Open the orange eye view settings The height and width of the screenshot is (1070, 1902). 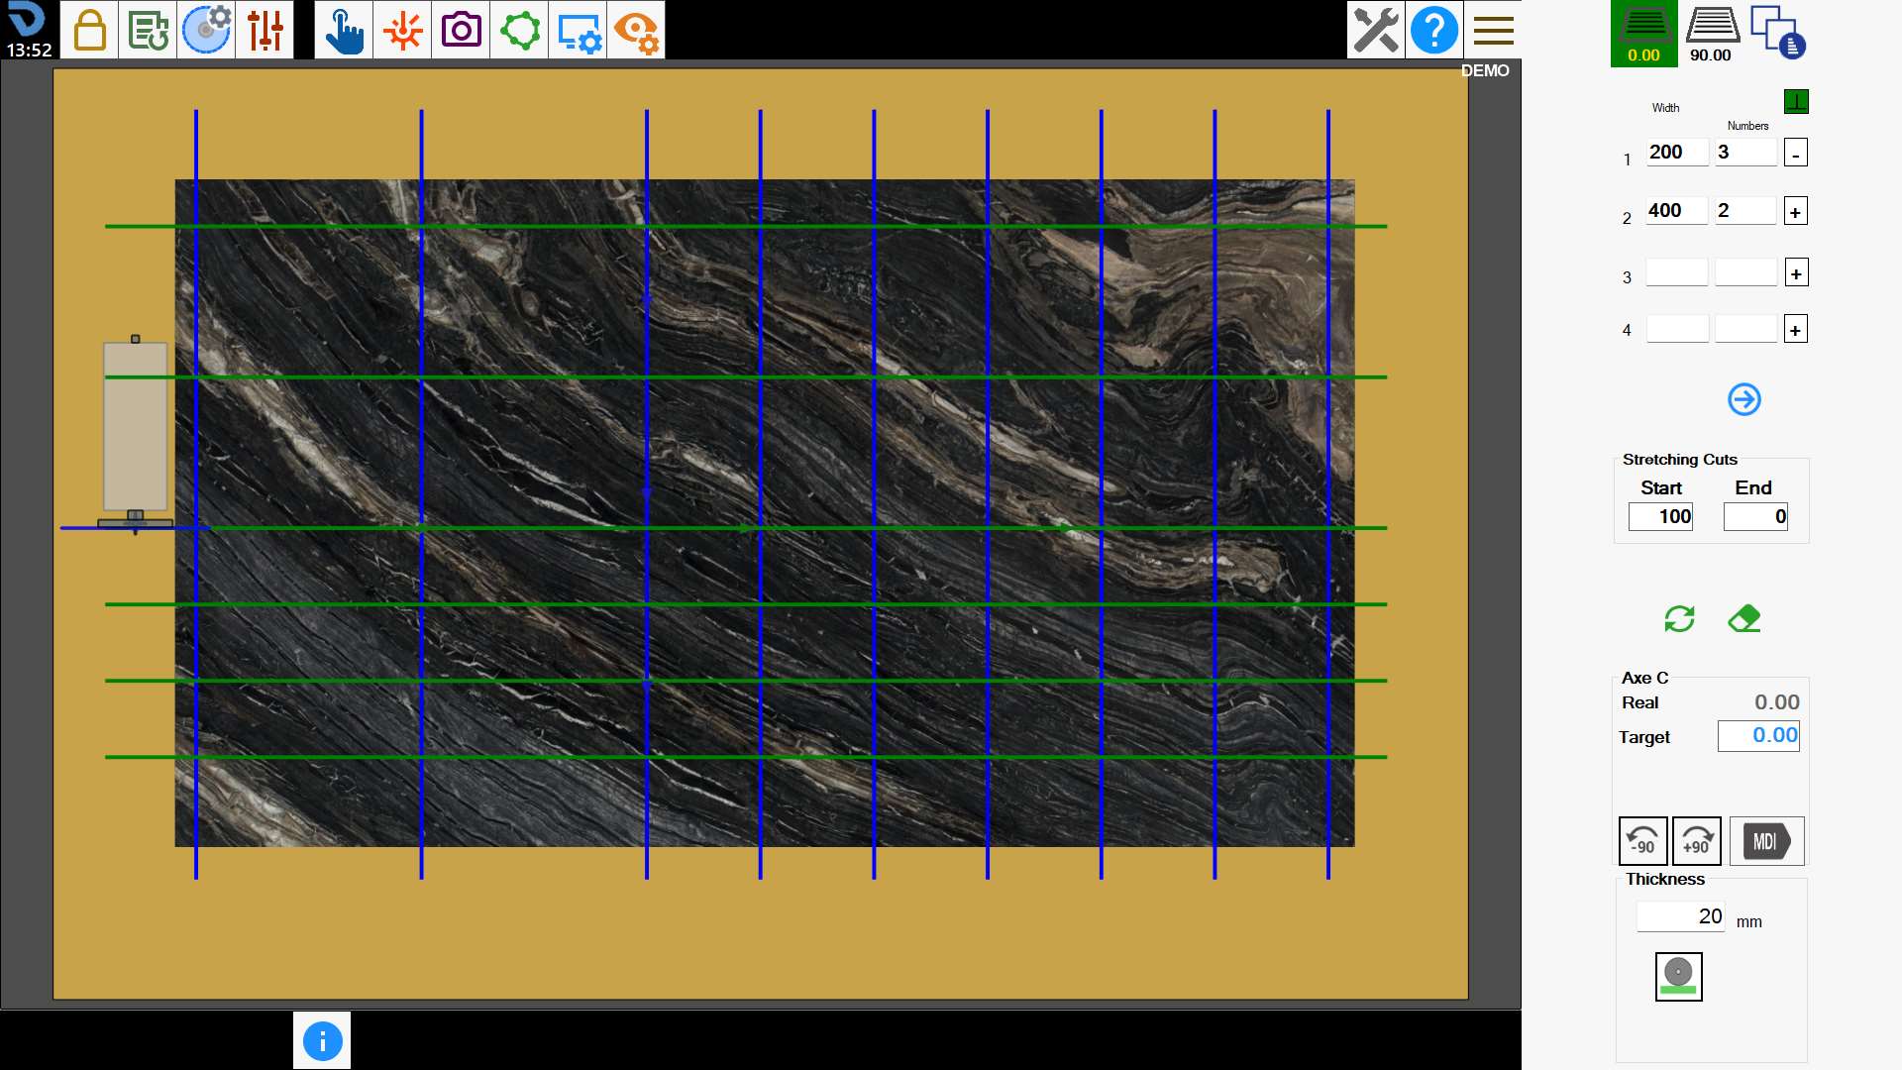click(636, 30)
